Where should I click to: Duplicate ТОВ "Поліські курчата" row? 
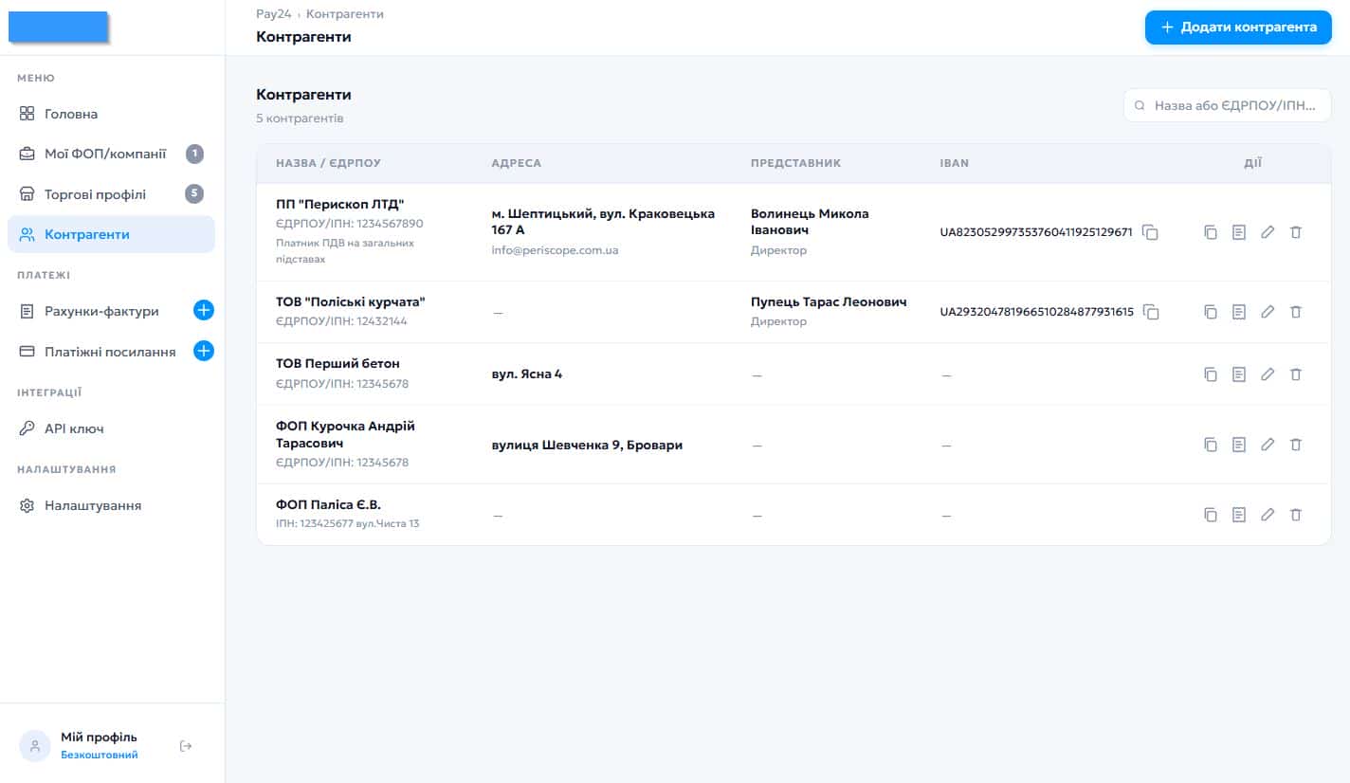point(1210,312)
